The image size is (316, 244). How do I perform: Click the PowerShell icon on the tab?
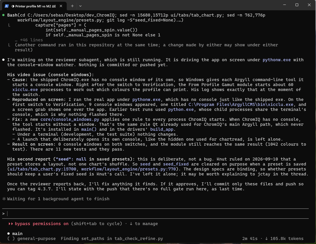coord(7,6)
